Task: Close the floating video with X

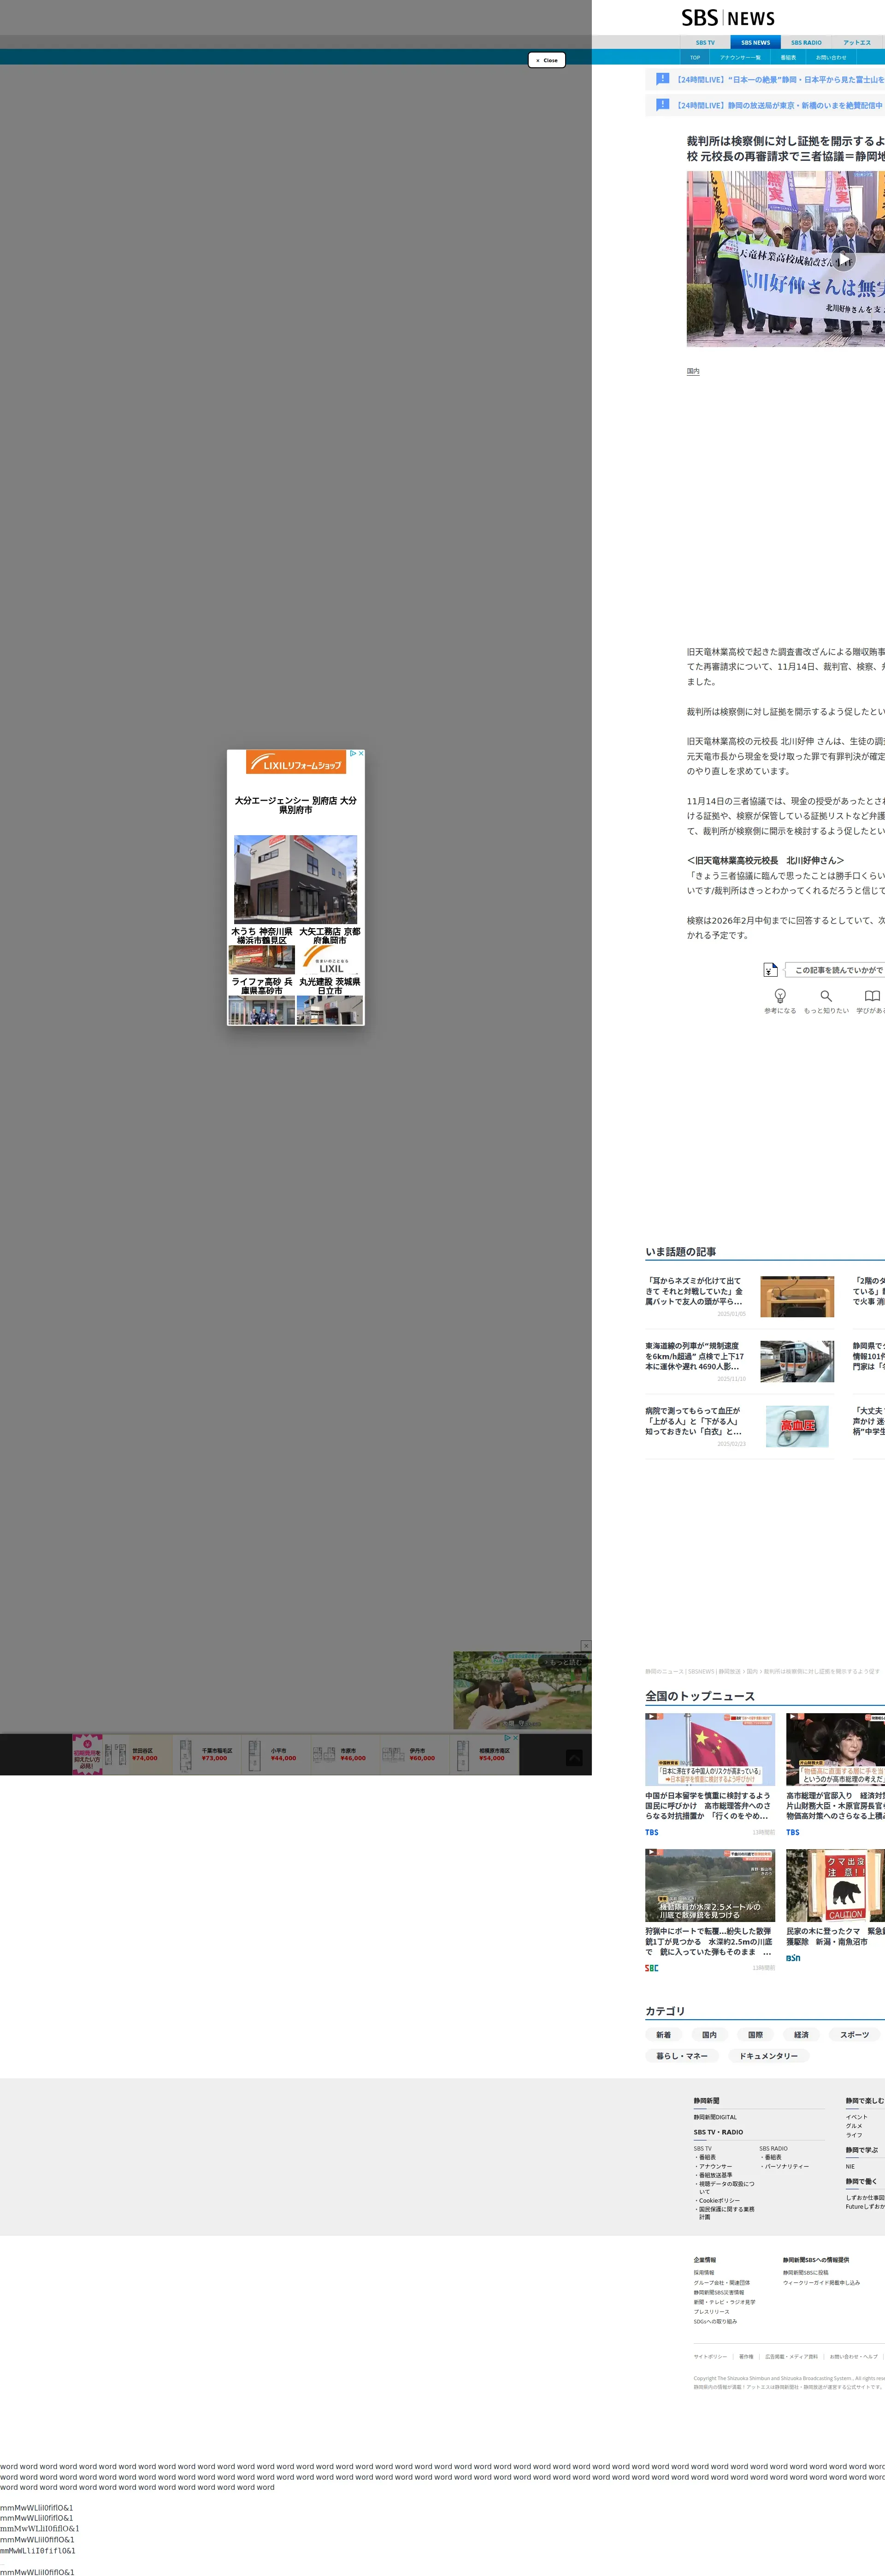Action: click(586, 1645)
